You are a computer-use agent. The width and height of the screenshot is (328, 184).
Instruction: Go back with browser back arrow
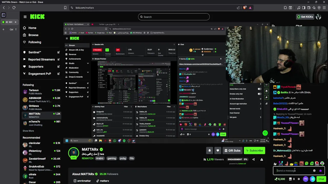pos(4,8)
